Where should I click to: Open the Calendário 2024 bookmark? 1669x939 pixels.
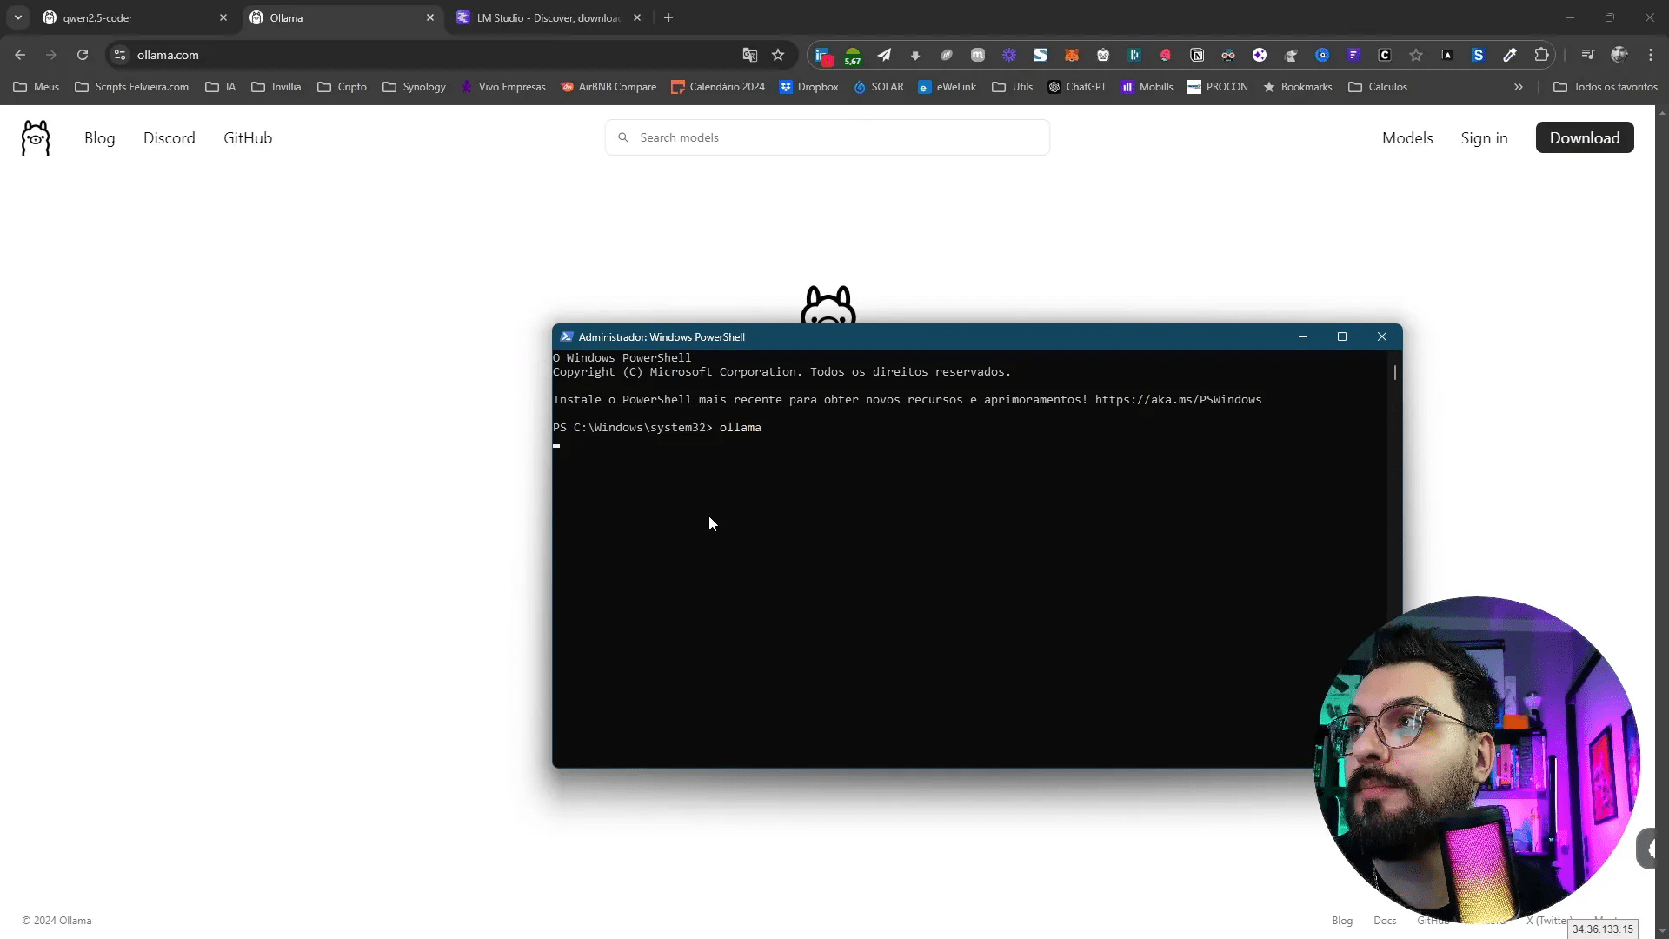718,87
